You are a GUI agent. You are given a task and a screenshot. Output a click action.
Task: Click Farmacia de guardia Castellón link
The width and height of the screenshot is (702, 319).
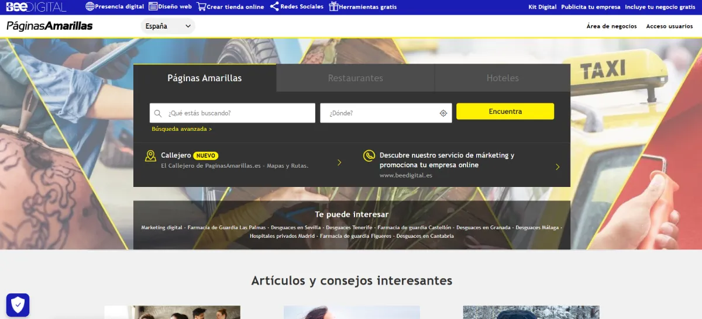(x=414, y=227)
